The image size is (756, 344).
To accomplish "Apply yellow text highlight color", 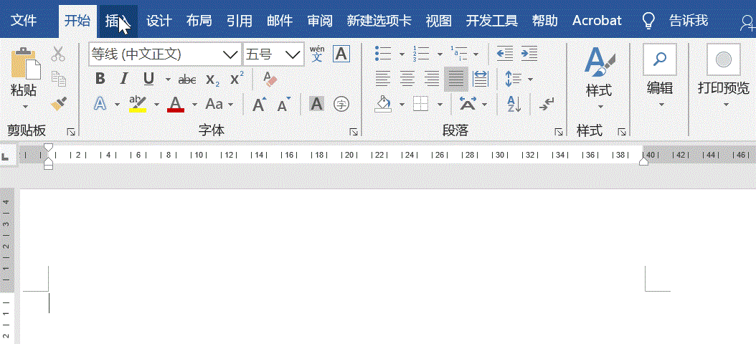I will 138,104.
